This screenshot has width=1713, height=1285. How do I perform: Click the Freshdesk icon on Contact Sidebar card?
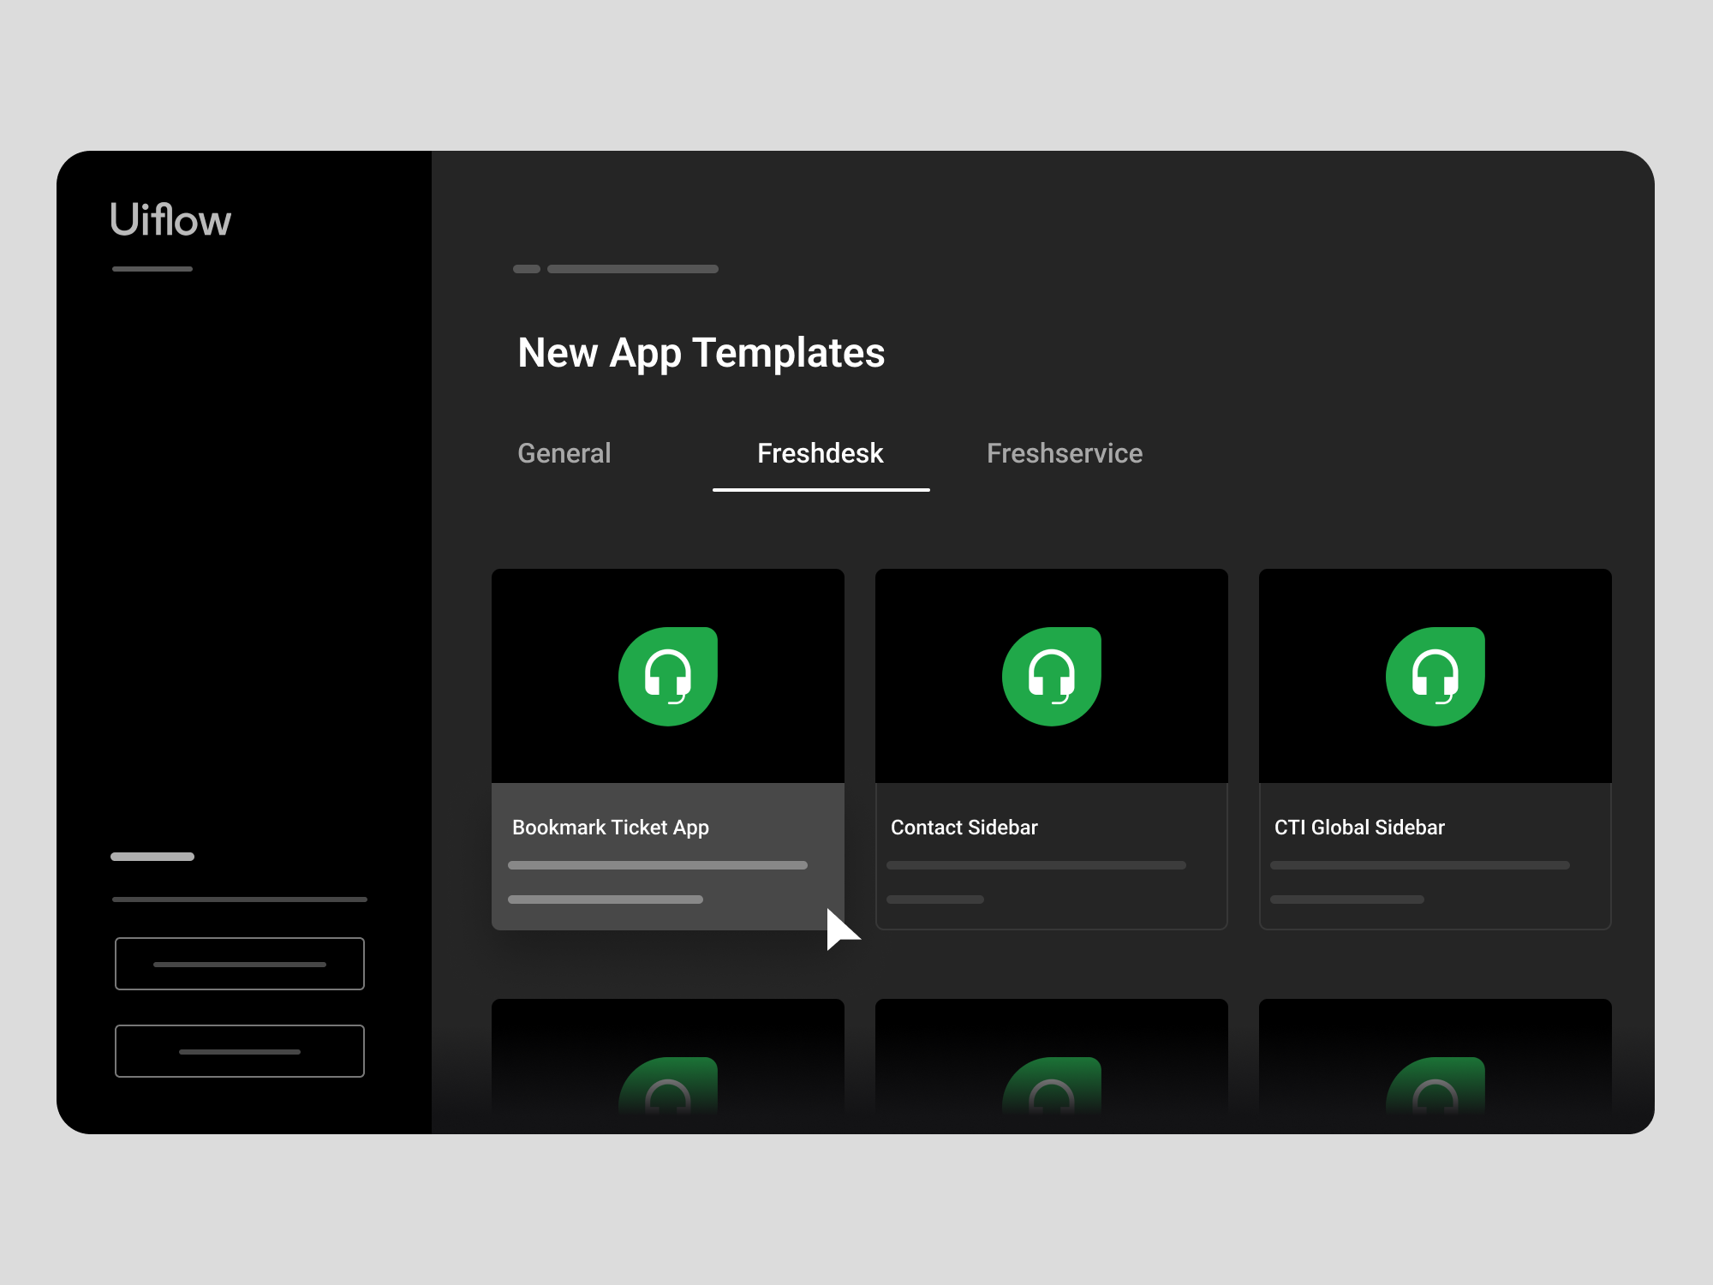pyautogui.click(x=1052, y=677)
